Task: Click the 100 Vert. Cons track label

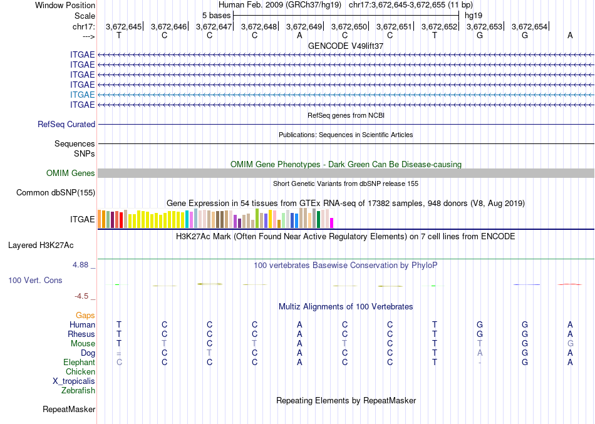Action: [x=35, y=281]
